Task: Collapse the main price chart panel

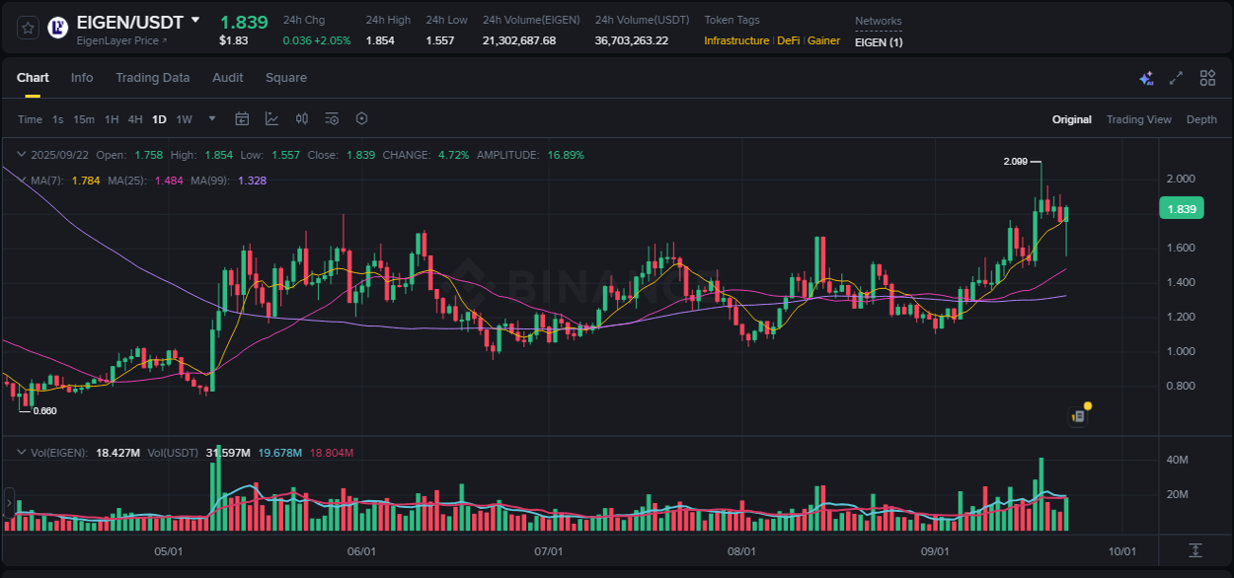Action: click(x=22, y=155)
